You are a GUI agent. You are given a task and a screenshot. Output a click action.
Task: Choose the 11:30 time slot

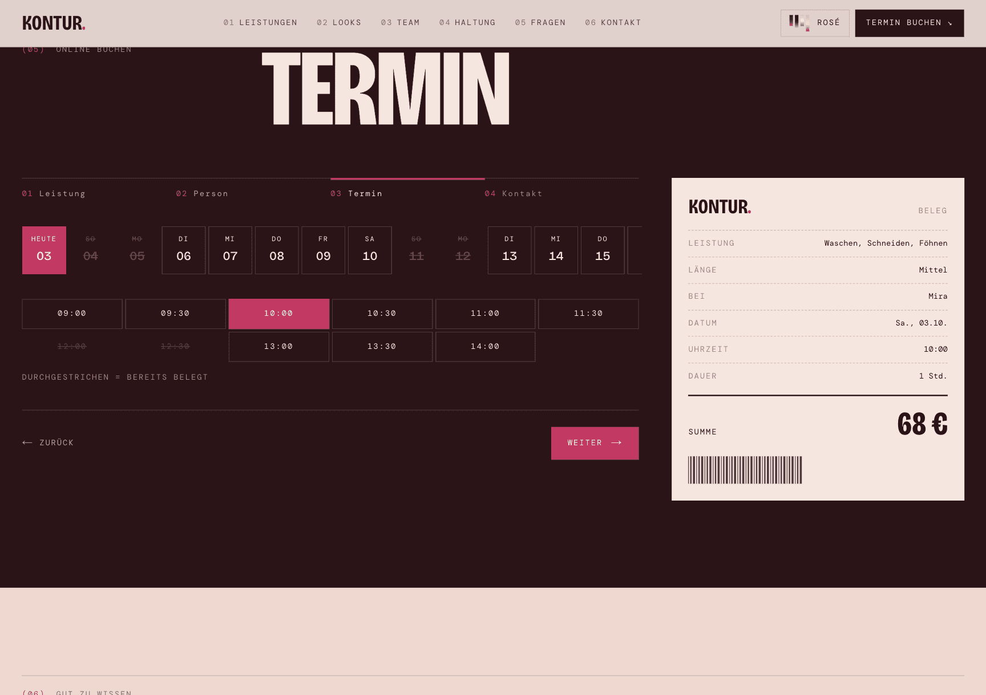coord(588,314)
